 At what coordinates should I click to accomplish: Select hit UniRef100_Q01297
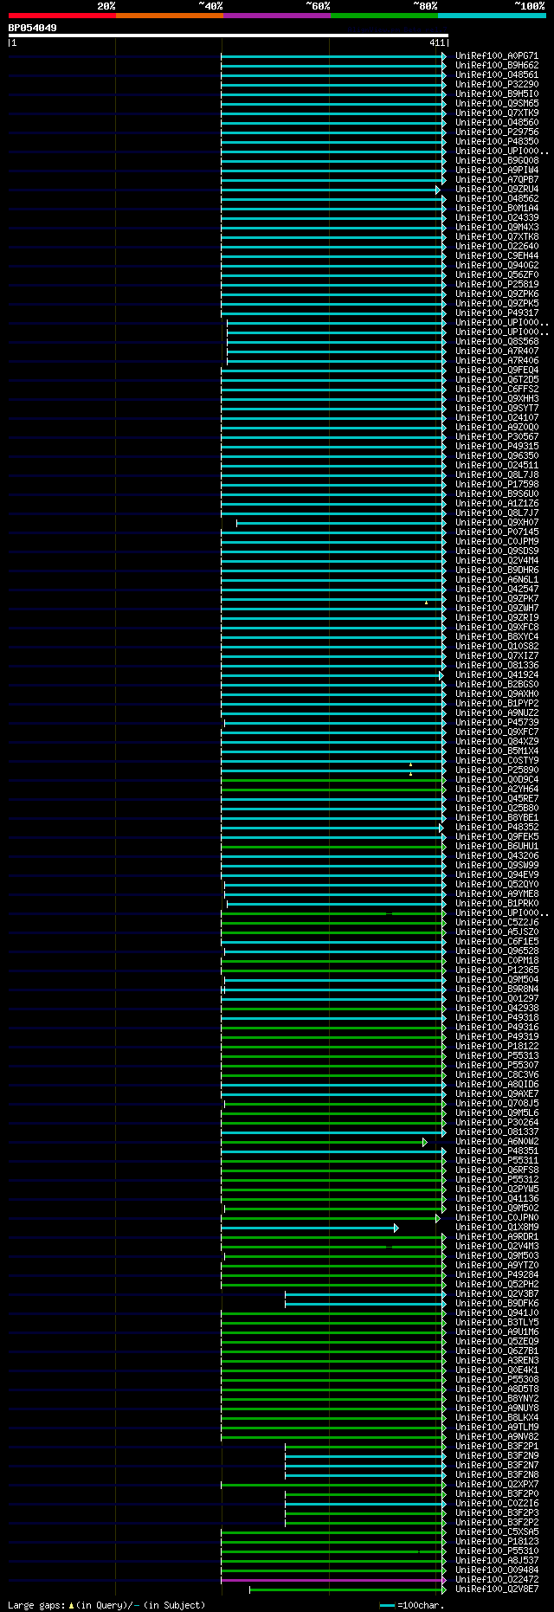click(x=497, y=999)
